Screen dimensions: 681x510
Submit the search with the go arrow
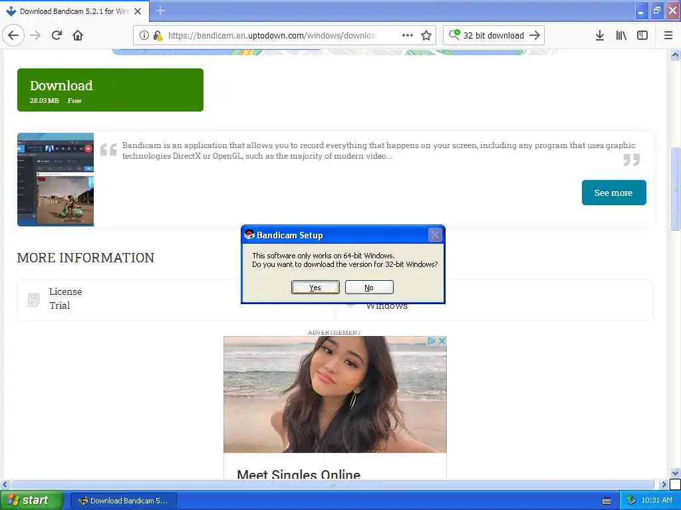tap(535, 35)
